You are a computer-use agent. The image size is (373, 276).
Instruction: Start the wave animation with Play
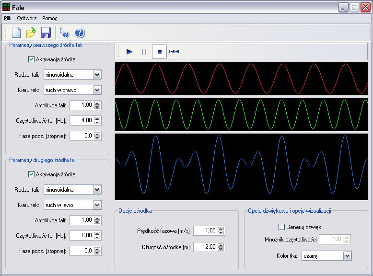point(129,51)
